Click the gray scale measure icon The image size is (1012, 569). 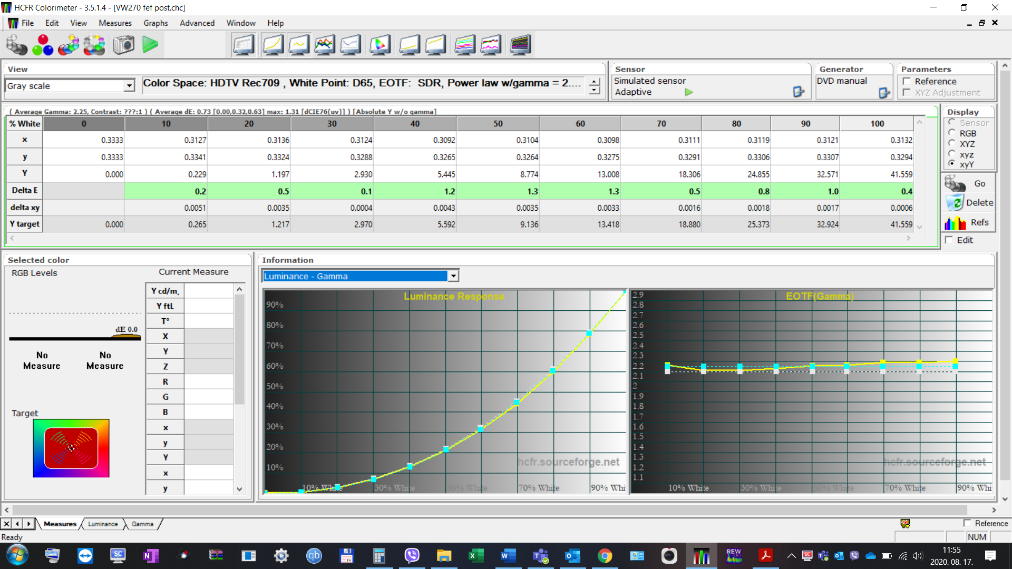point(16,45)
